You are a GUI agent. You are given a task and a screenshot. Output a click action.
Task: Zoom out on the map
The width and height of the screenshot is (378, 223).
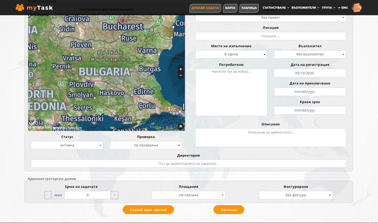(181, 75)
